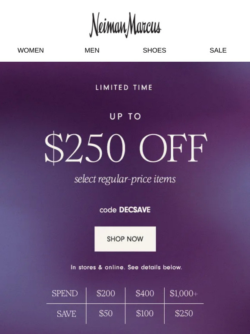Click the select regular-price items text
Image resolution: width=250 pixels, height=334 pixels.
pos(125,179)
